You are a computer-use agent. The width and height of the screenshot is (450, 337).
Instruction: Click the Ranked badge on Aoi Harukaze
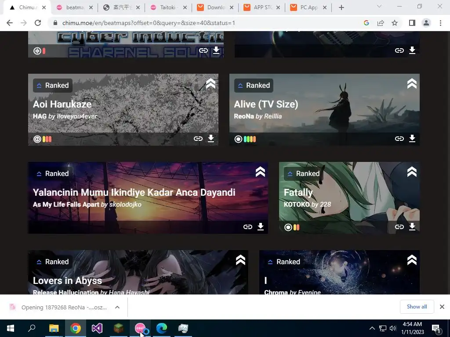[53, 85]
